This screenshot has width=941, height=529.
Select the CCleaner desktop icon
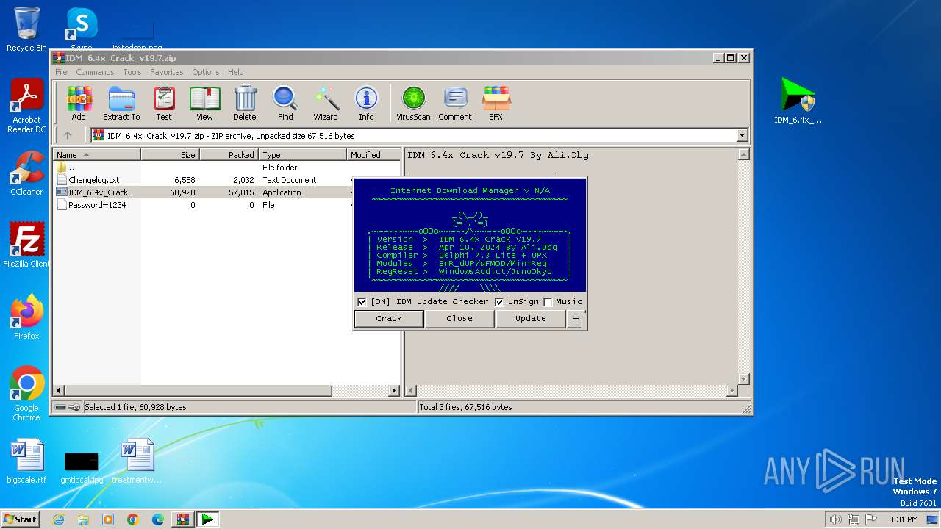(26, 174)
